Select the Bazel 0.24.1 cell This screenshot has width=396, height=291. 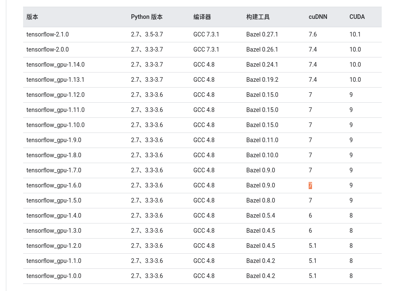point(262,65)
